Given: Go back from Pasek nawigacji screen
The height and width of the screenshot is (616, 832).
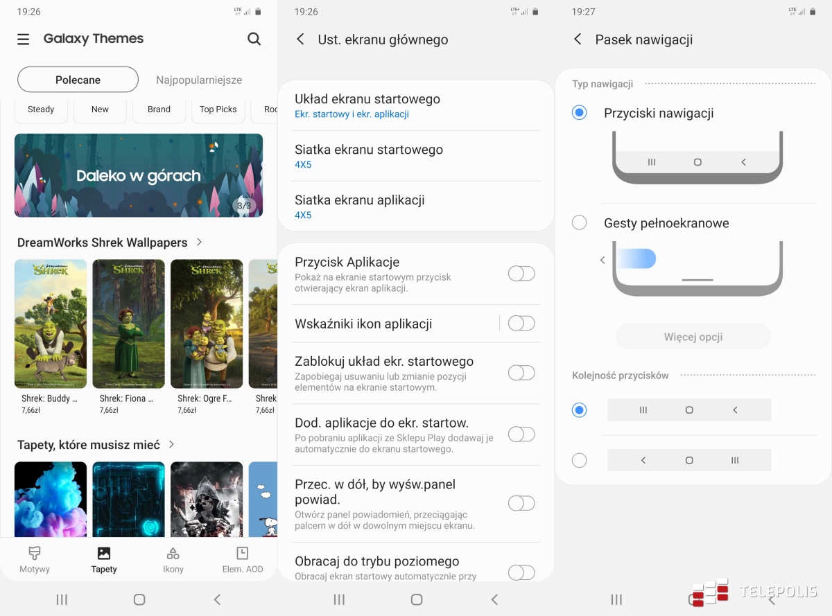Looking at the screenshot, I should pyautogui.click(x=578, y=39).
